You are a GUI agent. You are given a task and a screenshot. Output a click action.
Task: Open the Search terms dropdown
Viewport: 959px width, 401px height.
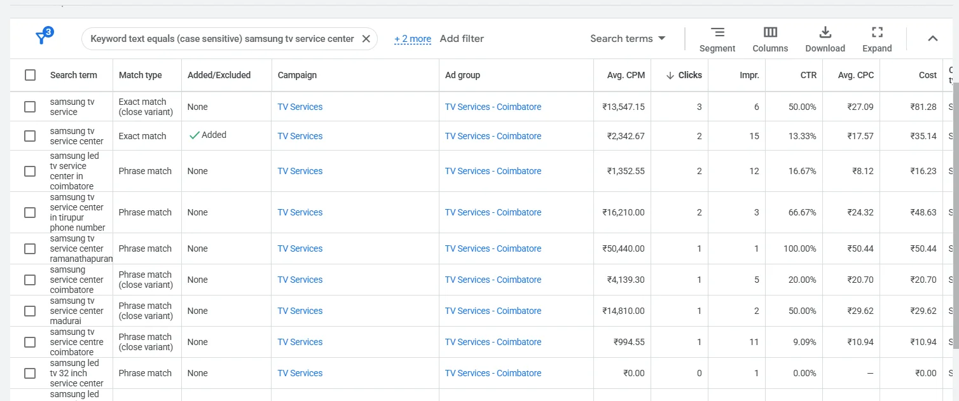click(627, 39)
